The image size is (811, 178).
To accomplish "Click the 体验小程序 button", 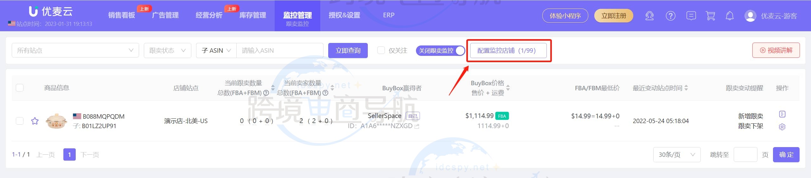I will (x=565, y=16).
